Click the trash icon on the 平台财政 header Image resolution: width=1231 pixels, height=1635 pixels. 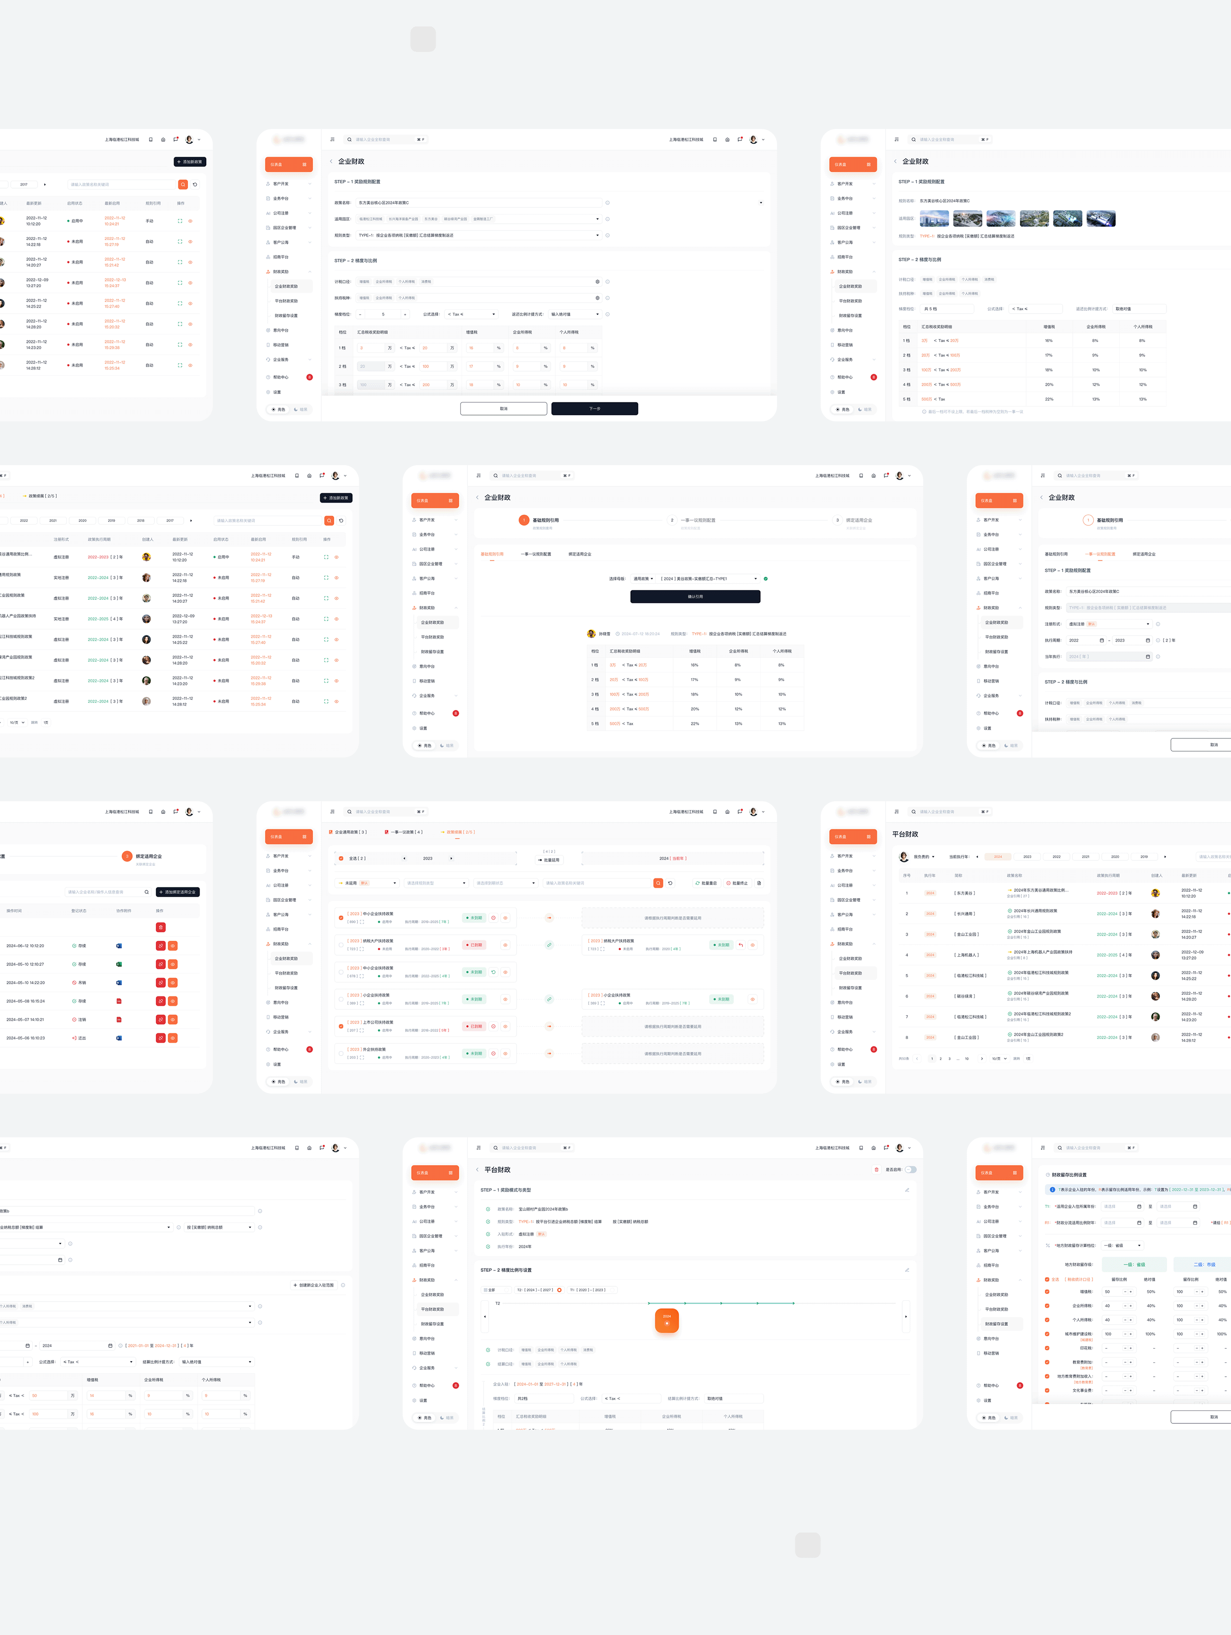pyautogui.click(x=876, y=1168)
